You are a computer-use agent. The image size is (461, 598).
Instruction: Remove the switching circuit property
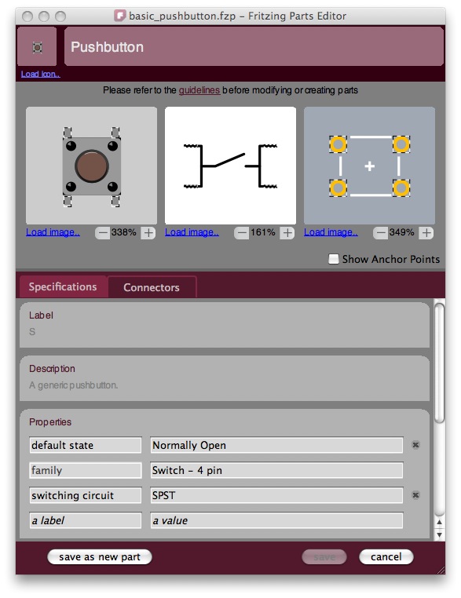point(415,495)
